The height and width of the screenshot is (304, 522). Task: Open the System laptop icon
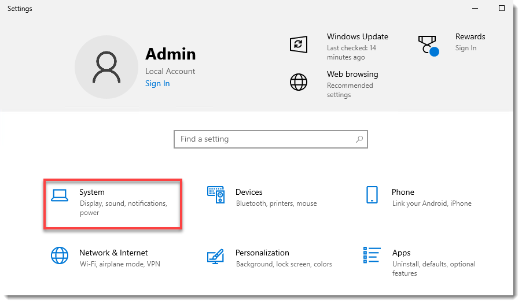click(60, 195)
